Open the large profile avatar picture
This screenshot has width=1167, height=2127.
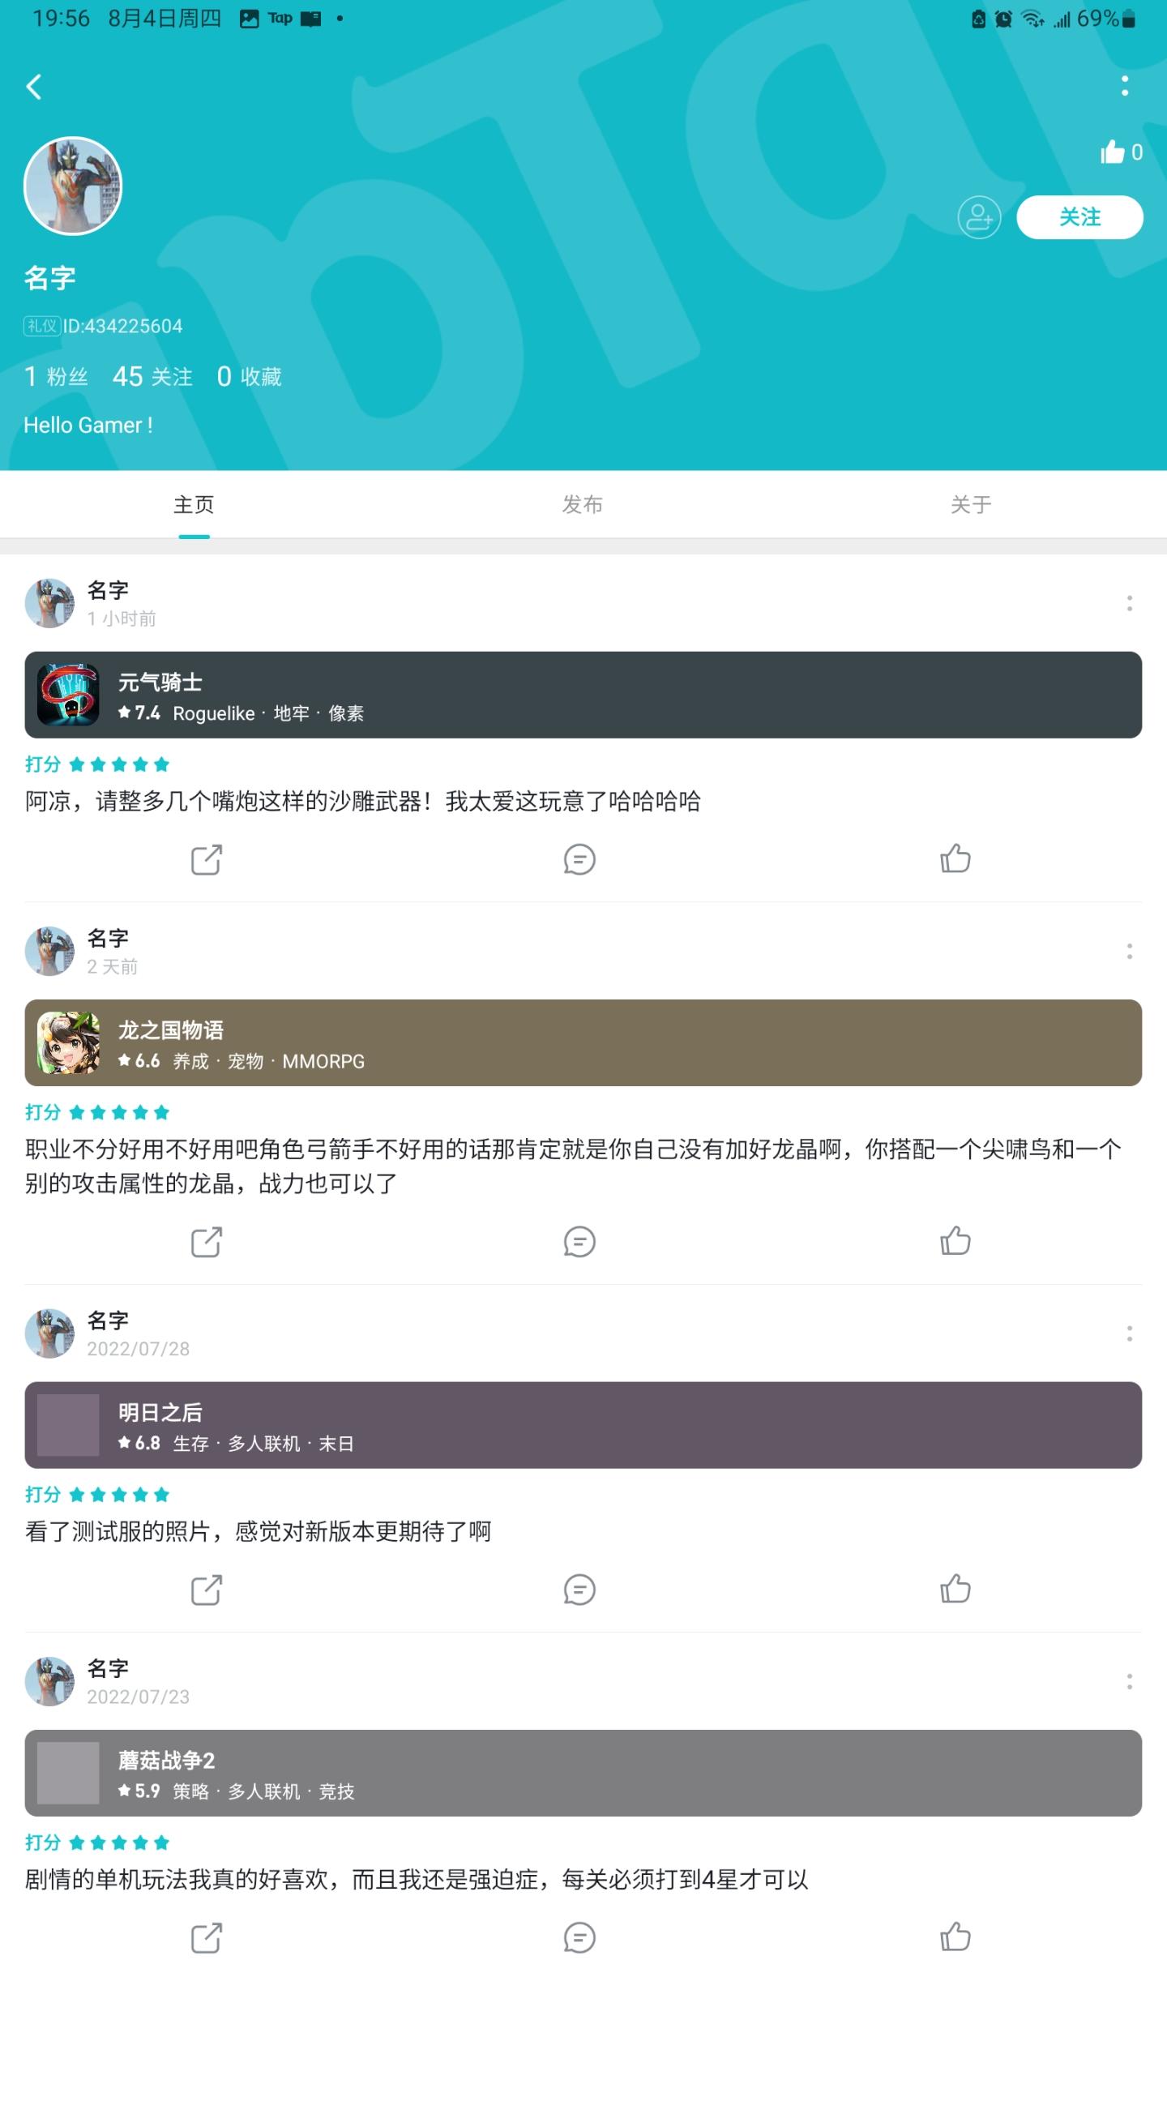coord(73,186)
